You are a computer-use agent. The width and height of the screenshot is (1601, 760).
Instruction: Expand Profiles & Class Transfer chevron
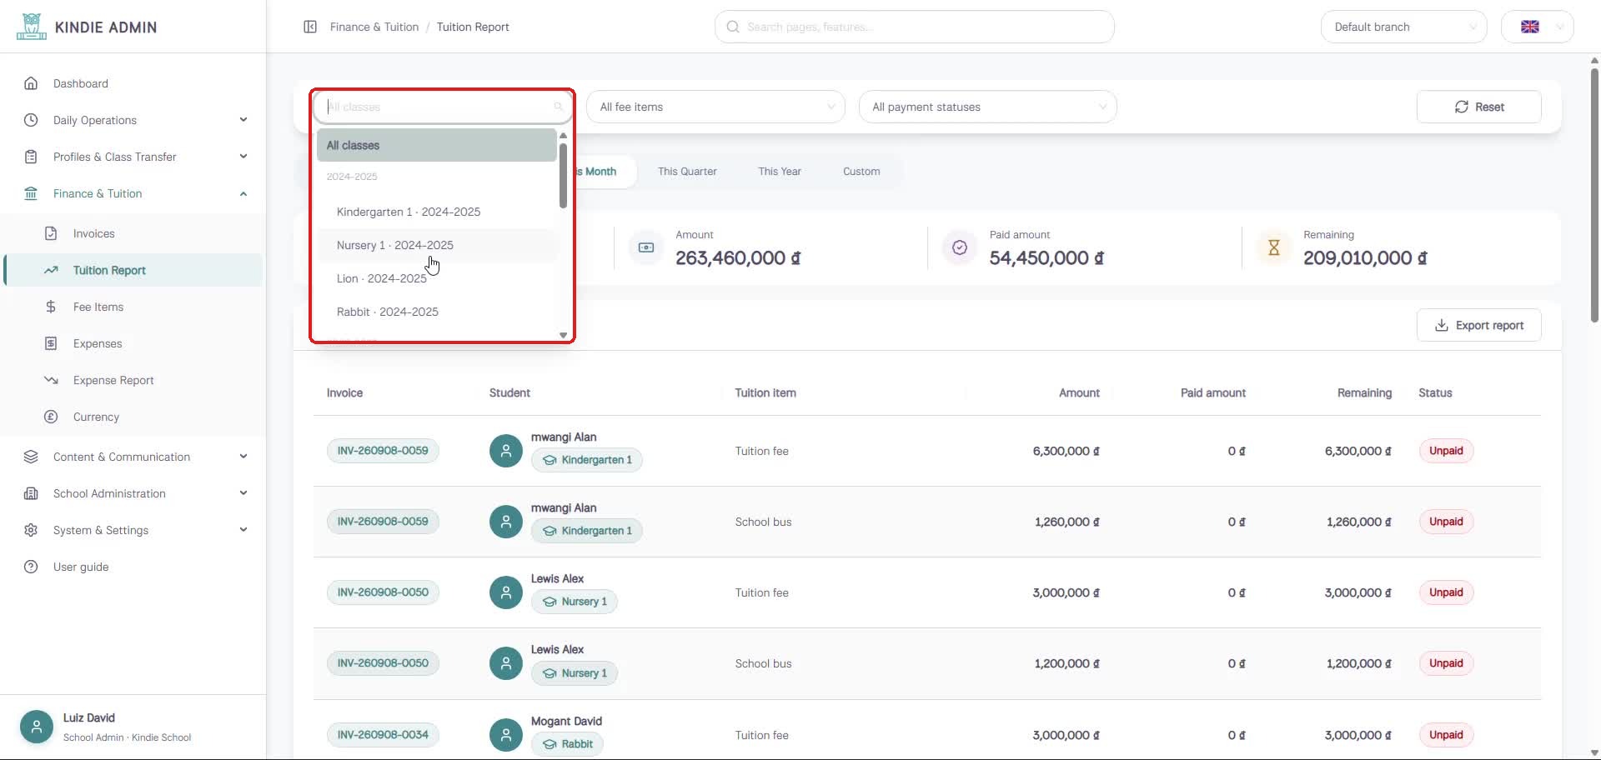click(243, 157)
